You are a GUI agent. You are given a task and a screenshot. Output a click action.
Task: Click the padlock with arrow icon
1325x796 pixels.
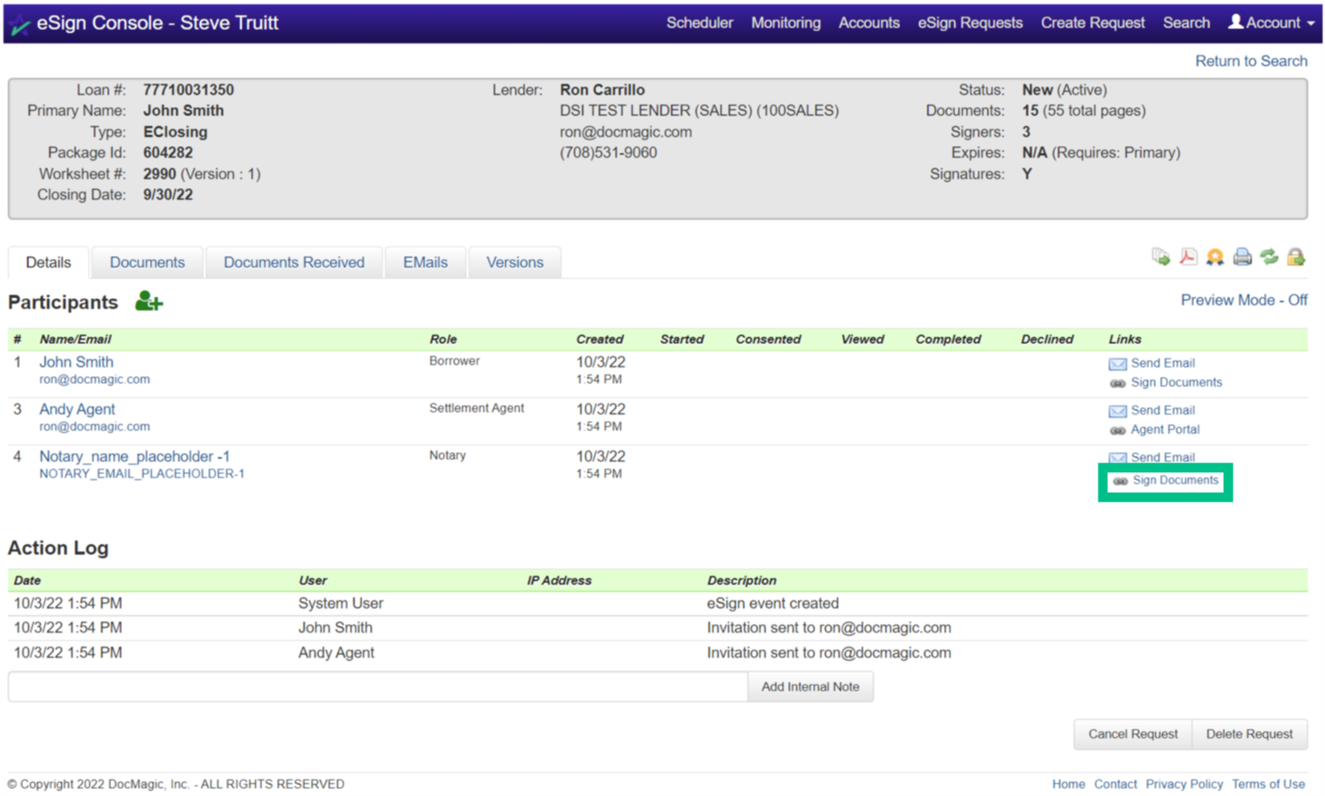click(x=1296, y=257)
